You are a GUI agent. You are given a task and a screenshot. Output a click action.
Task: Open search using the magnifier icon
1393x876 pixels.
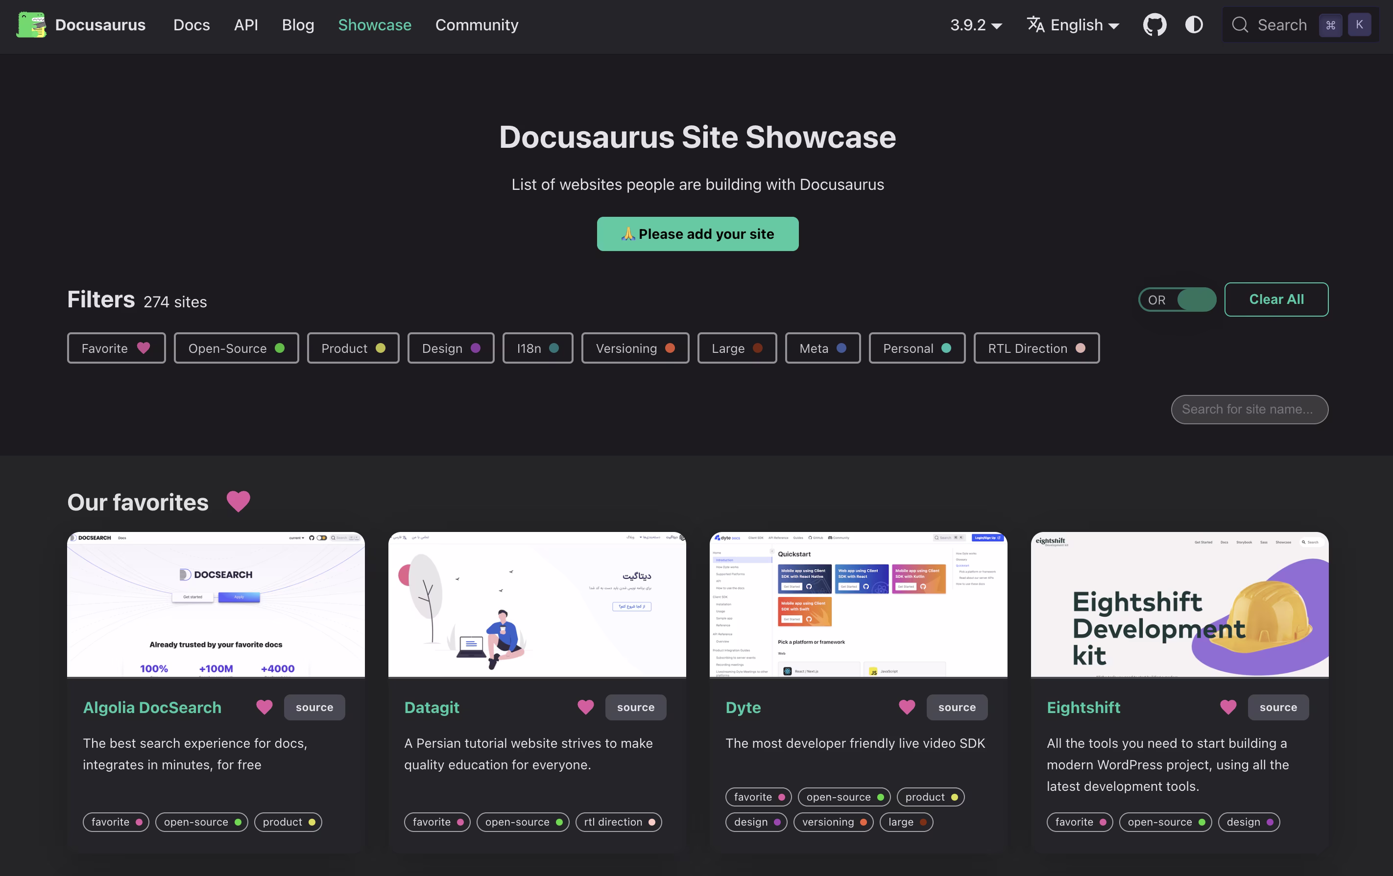[1240, 24]
